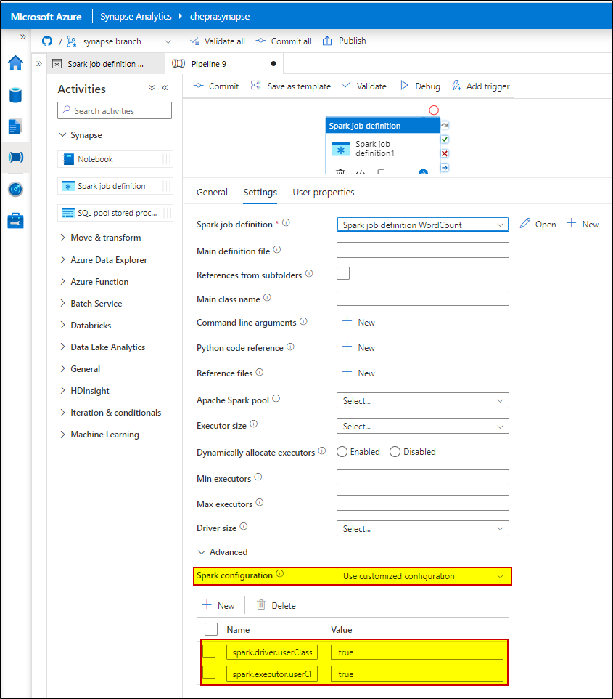This screenshot has height=699, width=613.
Task: Open the Apache Spark pool dropdown
Action: tap(422, 400)
